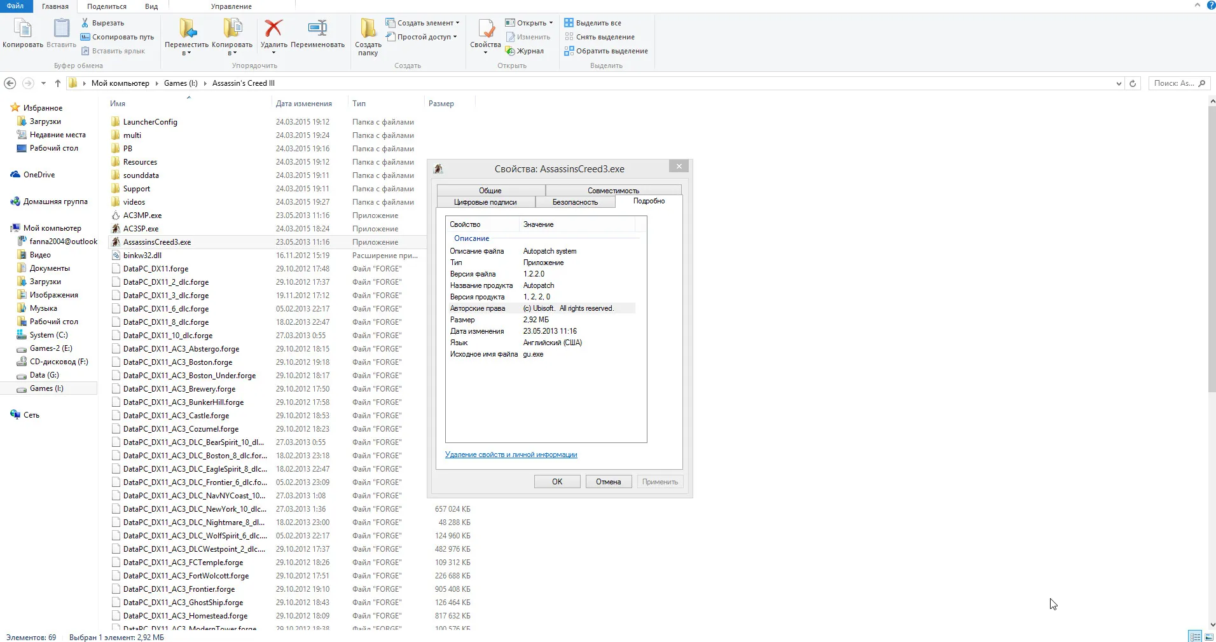Sort by Дата изменения column header

[x=303, y=104]
